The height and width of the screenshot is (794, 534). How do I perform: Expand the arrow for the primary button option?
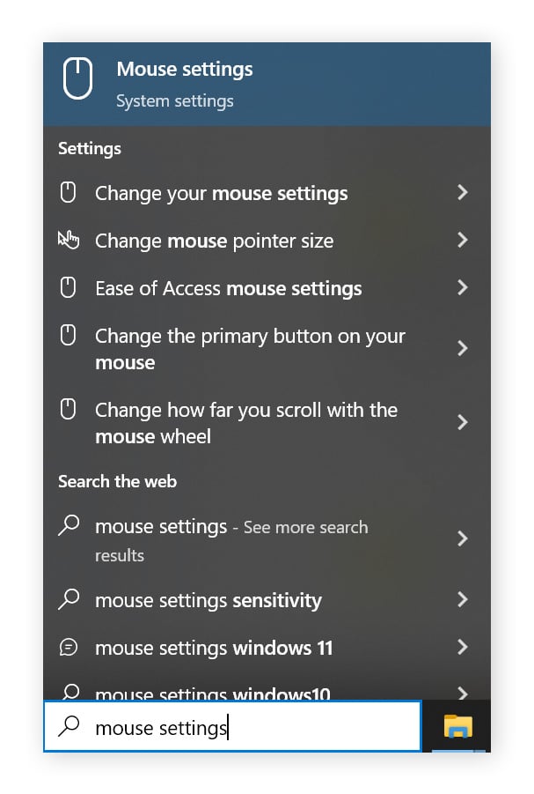pos(462,349)
